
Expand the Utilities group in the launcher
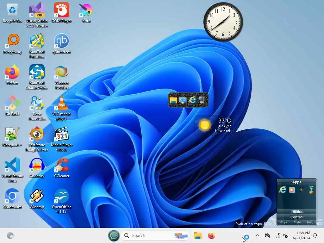point(297,212)
